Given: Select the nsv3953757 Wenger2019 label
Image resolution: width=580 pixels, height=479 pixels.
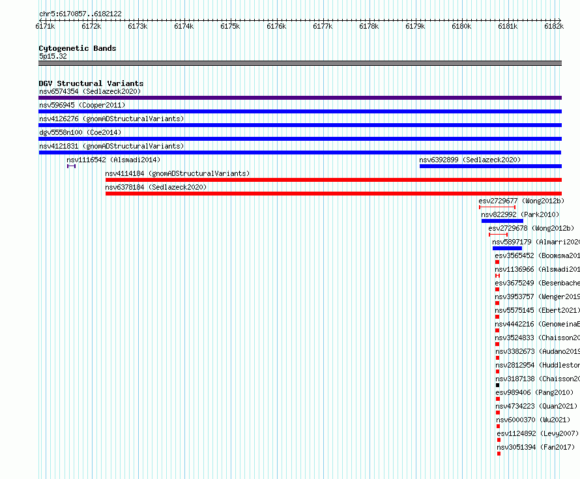Looking at the screenshot, I should tap(537, 297).
